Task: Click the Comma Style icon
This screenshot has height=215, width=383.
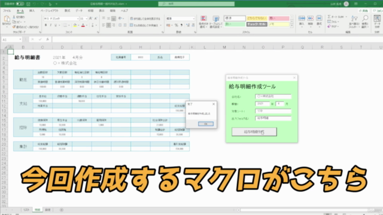Action: 181,25
